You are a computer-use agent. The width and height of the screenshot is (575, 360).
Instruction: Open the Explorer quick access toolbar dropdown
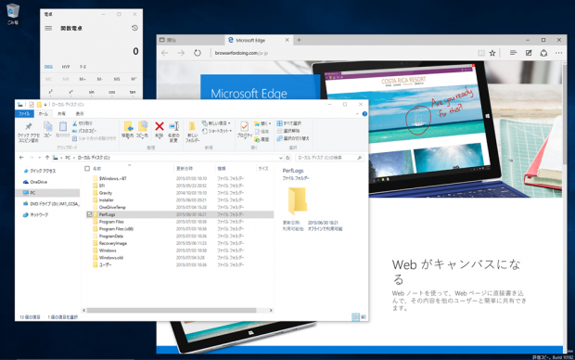(x=45, y=105)
